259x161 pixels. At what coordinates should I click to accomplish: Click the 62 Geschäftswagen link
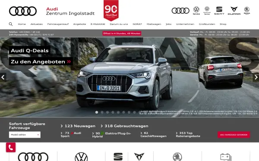point(153,134)
